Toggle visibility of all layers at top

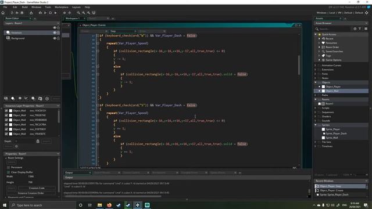click(x=55, y=28)
